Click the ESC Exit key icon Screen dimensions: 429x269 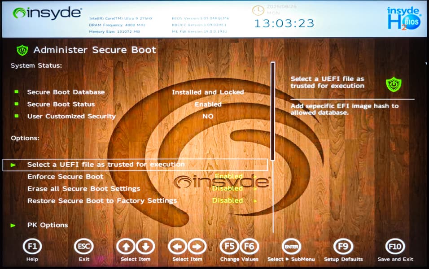click(x=84, y=247)
